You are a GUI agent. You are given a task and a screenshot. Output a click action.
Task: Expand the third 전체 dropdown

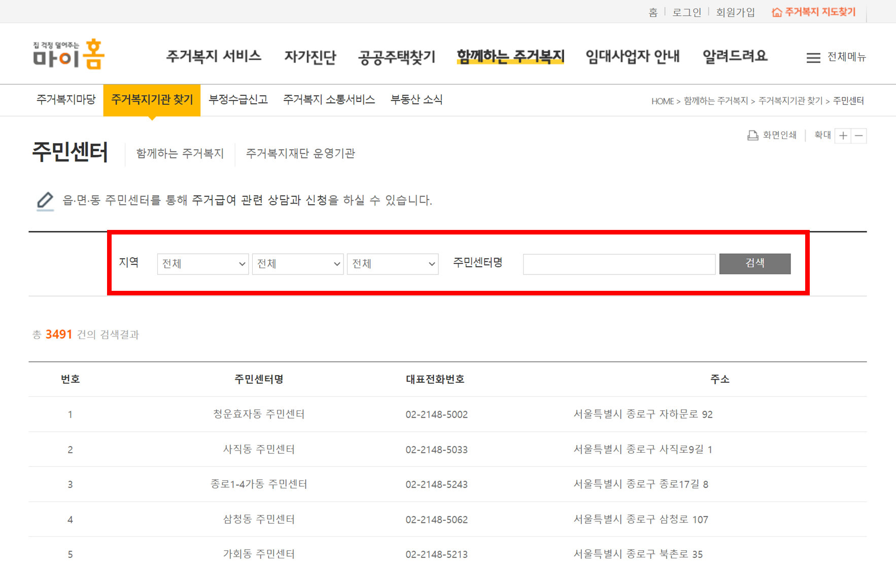coord(392,263)
